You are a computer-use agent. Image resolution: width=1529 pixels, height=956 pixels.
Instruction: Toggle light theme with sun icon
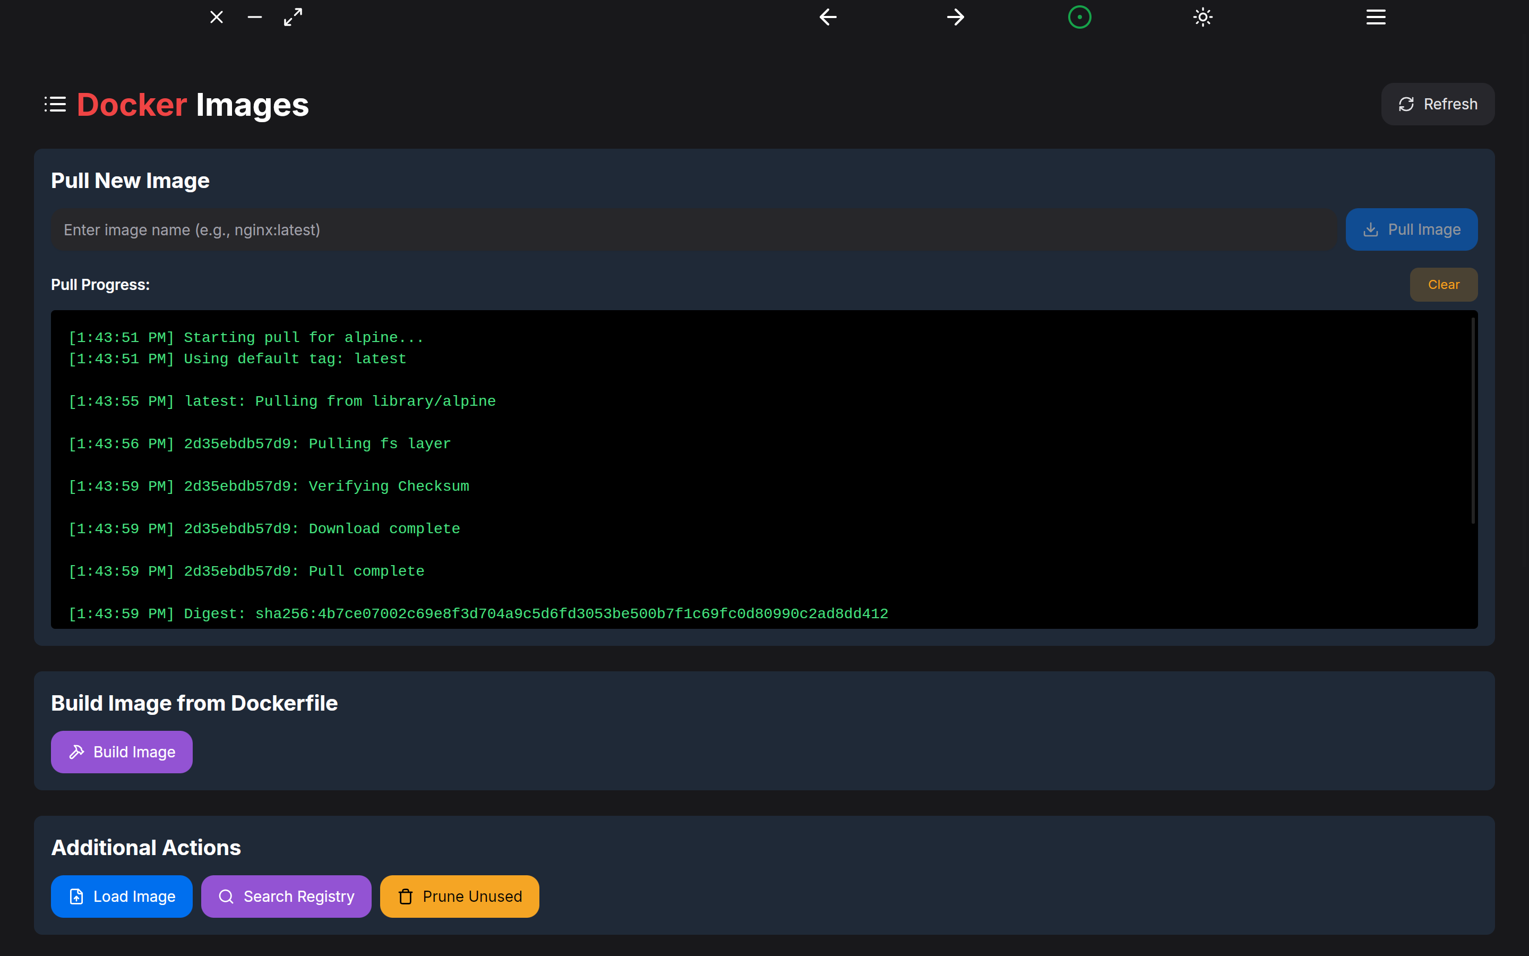click(1202, 17)
